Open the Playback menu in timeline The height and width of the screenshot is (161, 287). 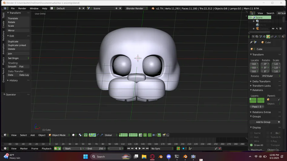point(47,148)
